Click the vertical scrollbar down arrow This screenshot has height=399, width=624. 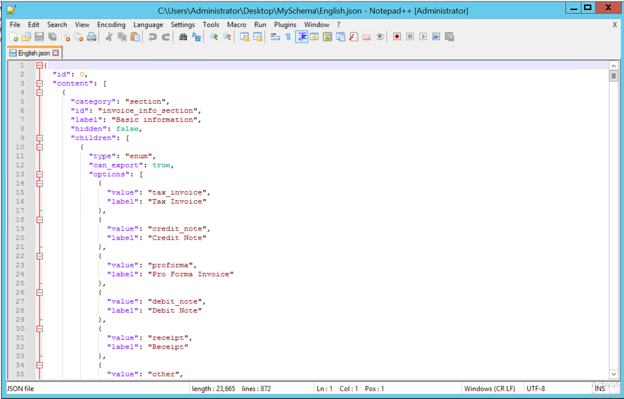click(614, 374)
